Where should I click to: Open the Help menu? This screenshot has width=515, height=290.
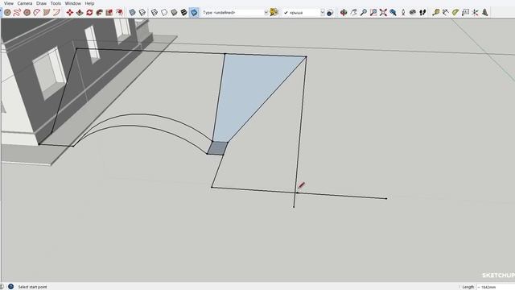[89, 3]
